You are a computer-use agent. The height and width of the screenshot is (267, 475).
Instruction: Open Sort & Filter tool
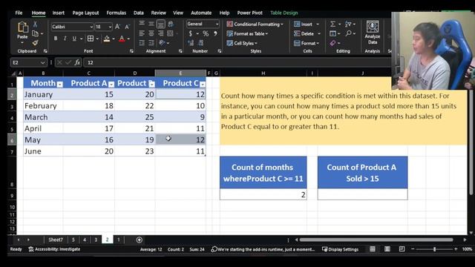348,24
